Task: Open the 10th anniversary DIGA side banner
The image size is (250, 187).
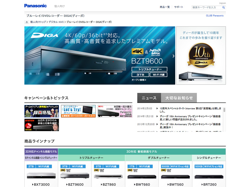Action: (201, 55)
